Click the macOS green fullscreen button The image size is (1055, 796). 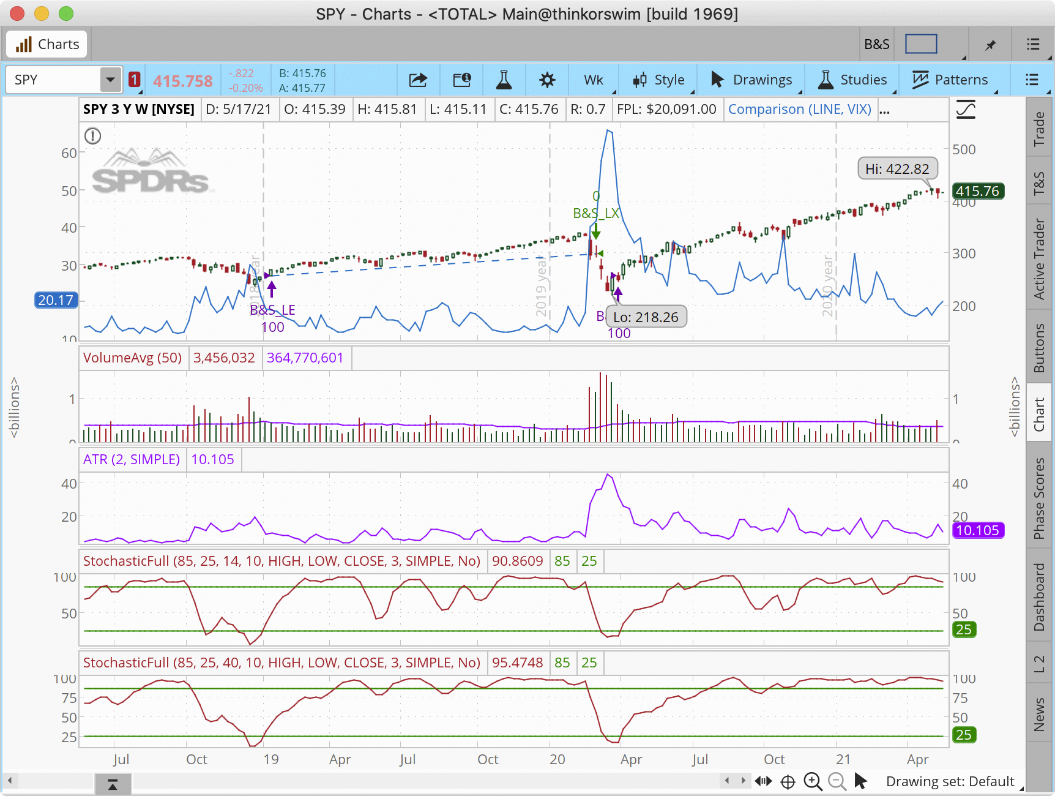click(66, 13)
